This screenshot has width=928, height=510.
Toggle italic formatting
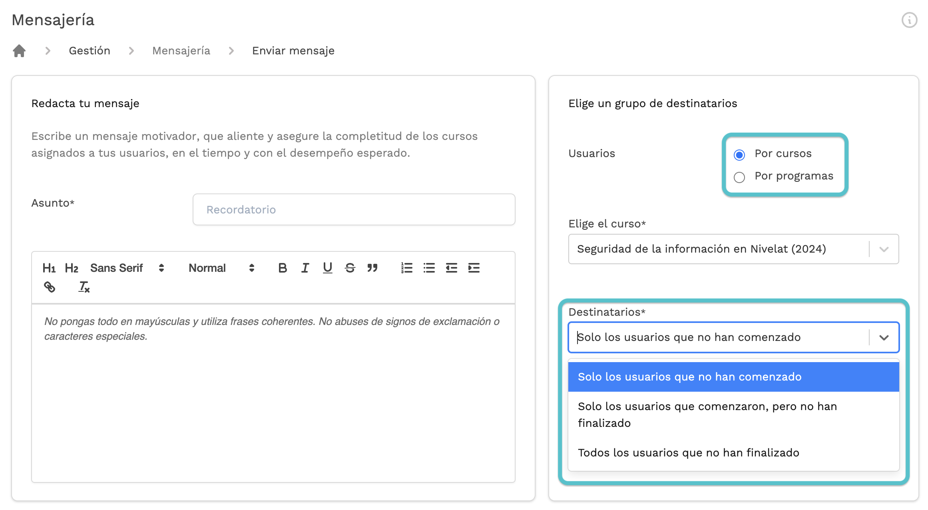click(x=305, y=268)
